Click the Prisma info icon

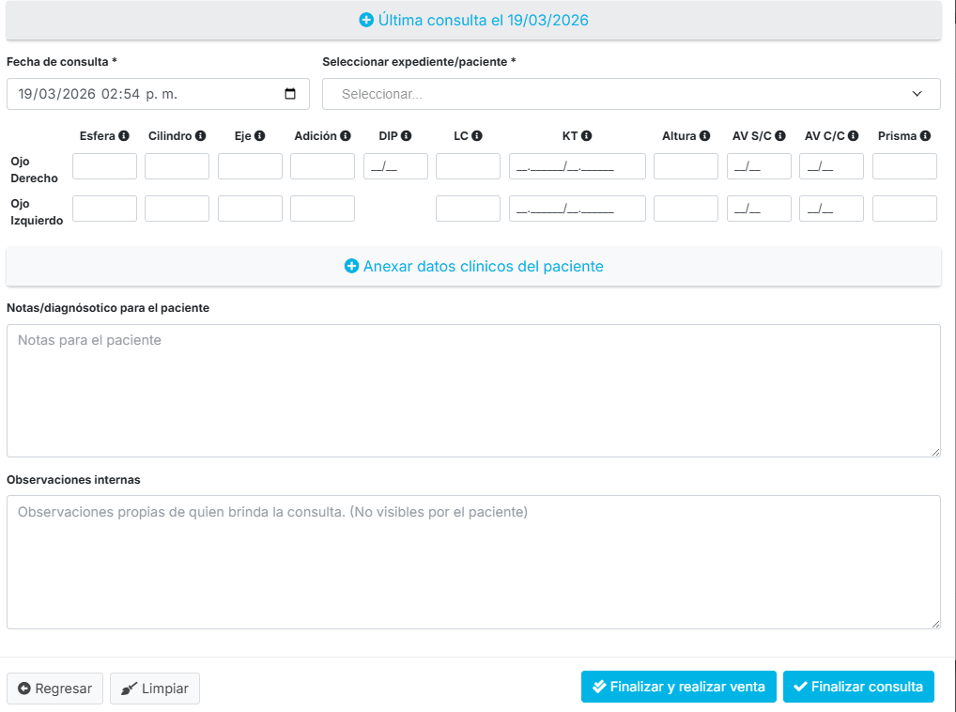tap(925, 136)
